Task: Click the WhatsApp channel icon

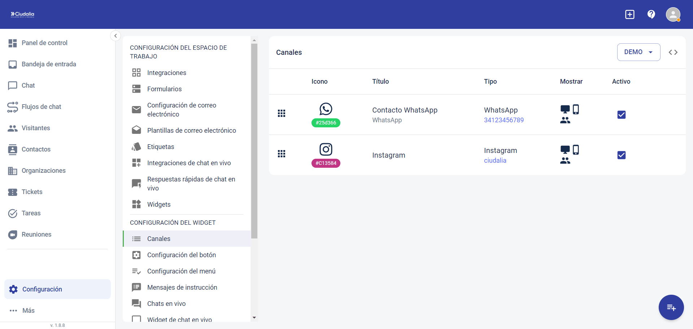Action: (326, 109)
